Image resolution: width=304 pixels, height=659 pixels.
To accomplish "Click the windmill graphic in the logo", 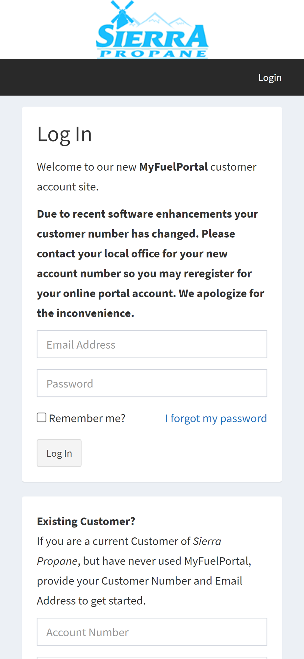I will pyautogui.click(x=122, y=14).
